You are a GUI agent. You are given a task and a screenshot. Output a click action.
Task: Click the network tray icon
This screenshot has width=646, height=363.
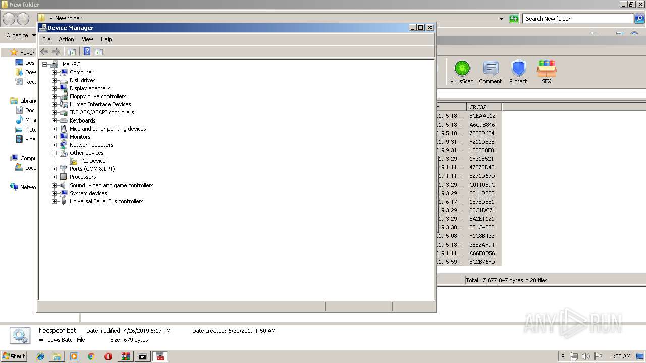pyautogui.click(x=574, y=356)
